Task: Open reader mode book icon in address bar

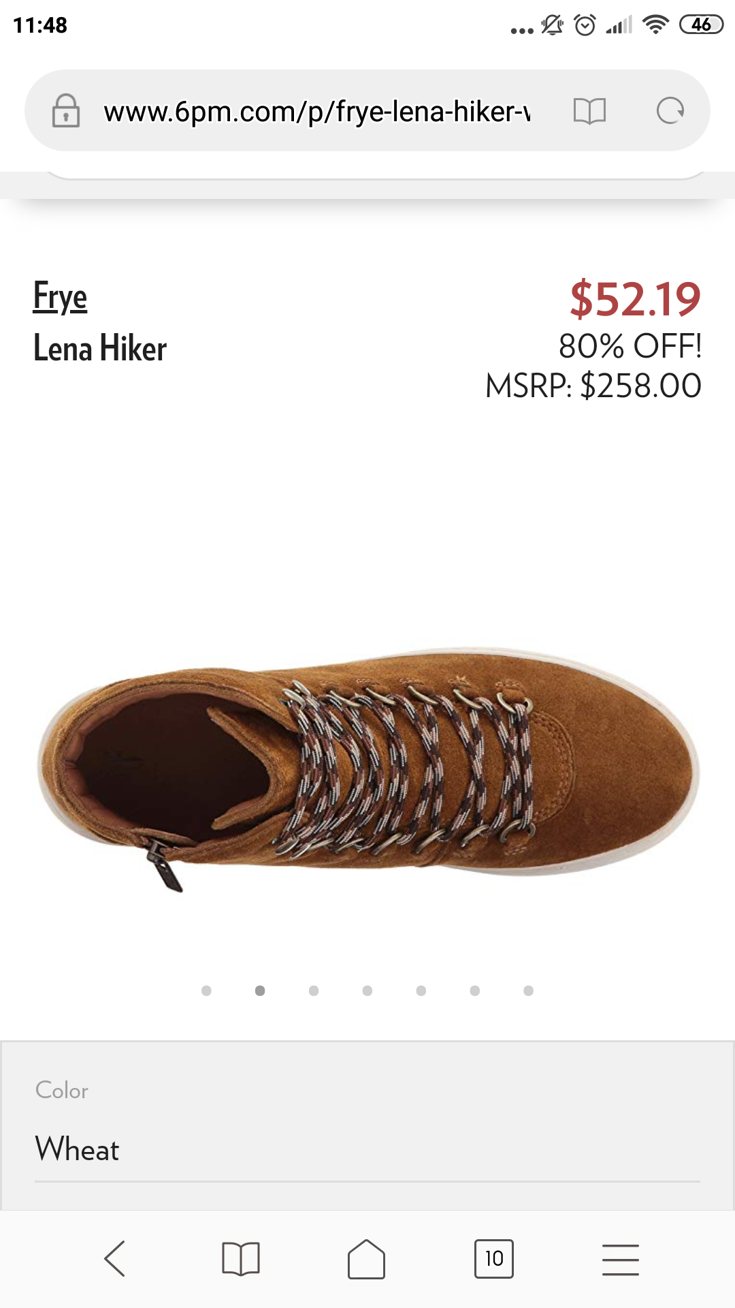Action: (x=589, y=111)
